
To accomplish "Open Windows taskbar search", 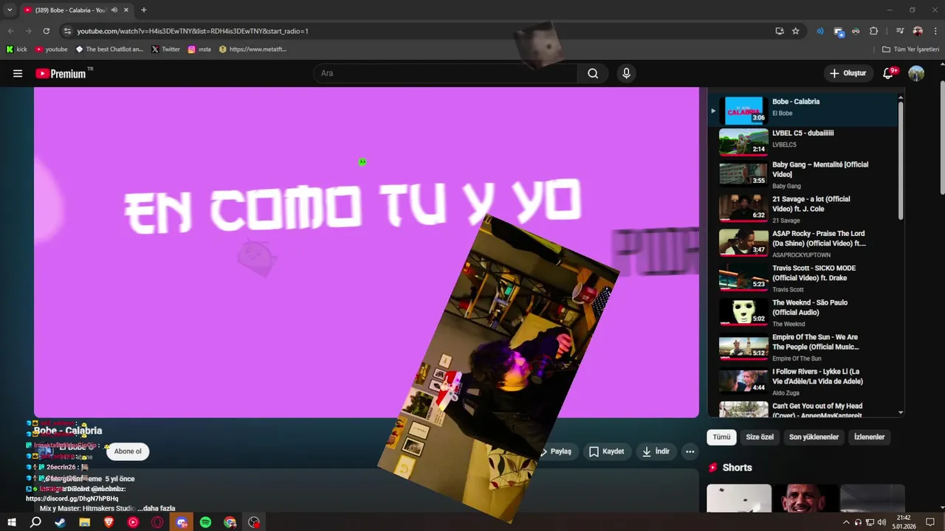I will [x=35, y=522].
